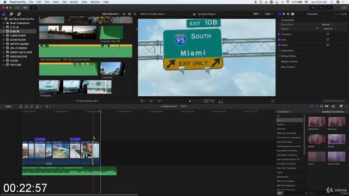Select Free Glitch Pack transitions category
The width and height of the screenshot is (349, 196).
[284, 142]
